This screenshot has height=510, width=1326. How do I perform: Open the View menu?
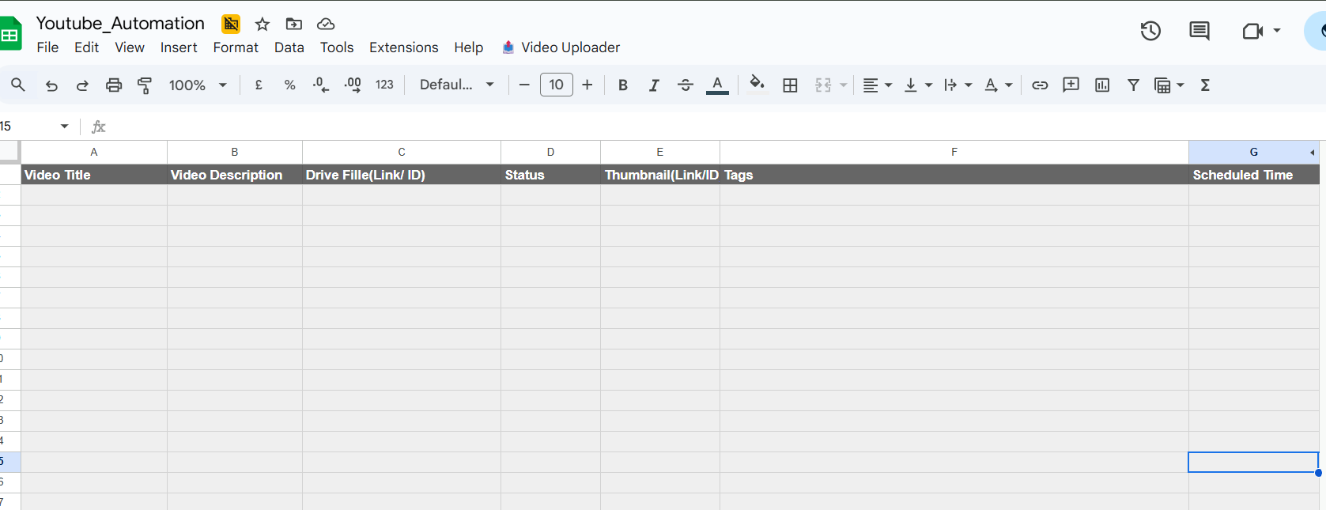point(130,47)
